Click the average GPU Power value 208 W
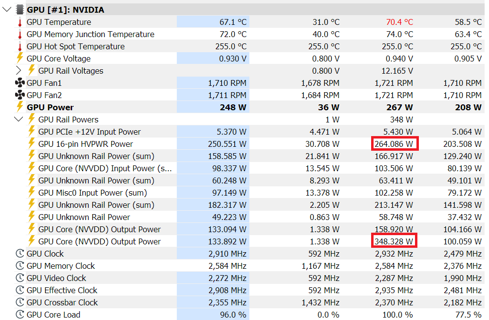 tap(468, 107)
